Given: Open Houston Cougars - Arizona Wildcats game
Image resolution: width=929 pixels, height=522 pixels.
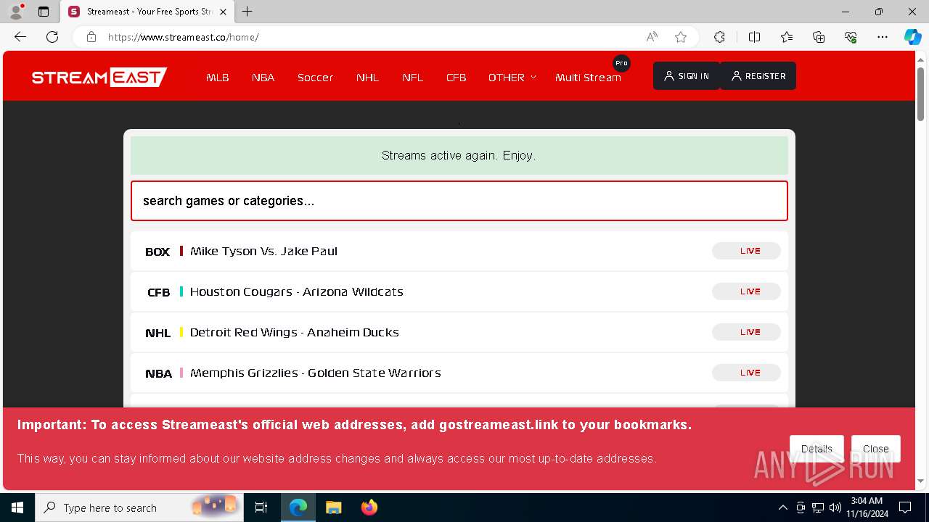Looking at the screenshot, I should (296, 291).
